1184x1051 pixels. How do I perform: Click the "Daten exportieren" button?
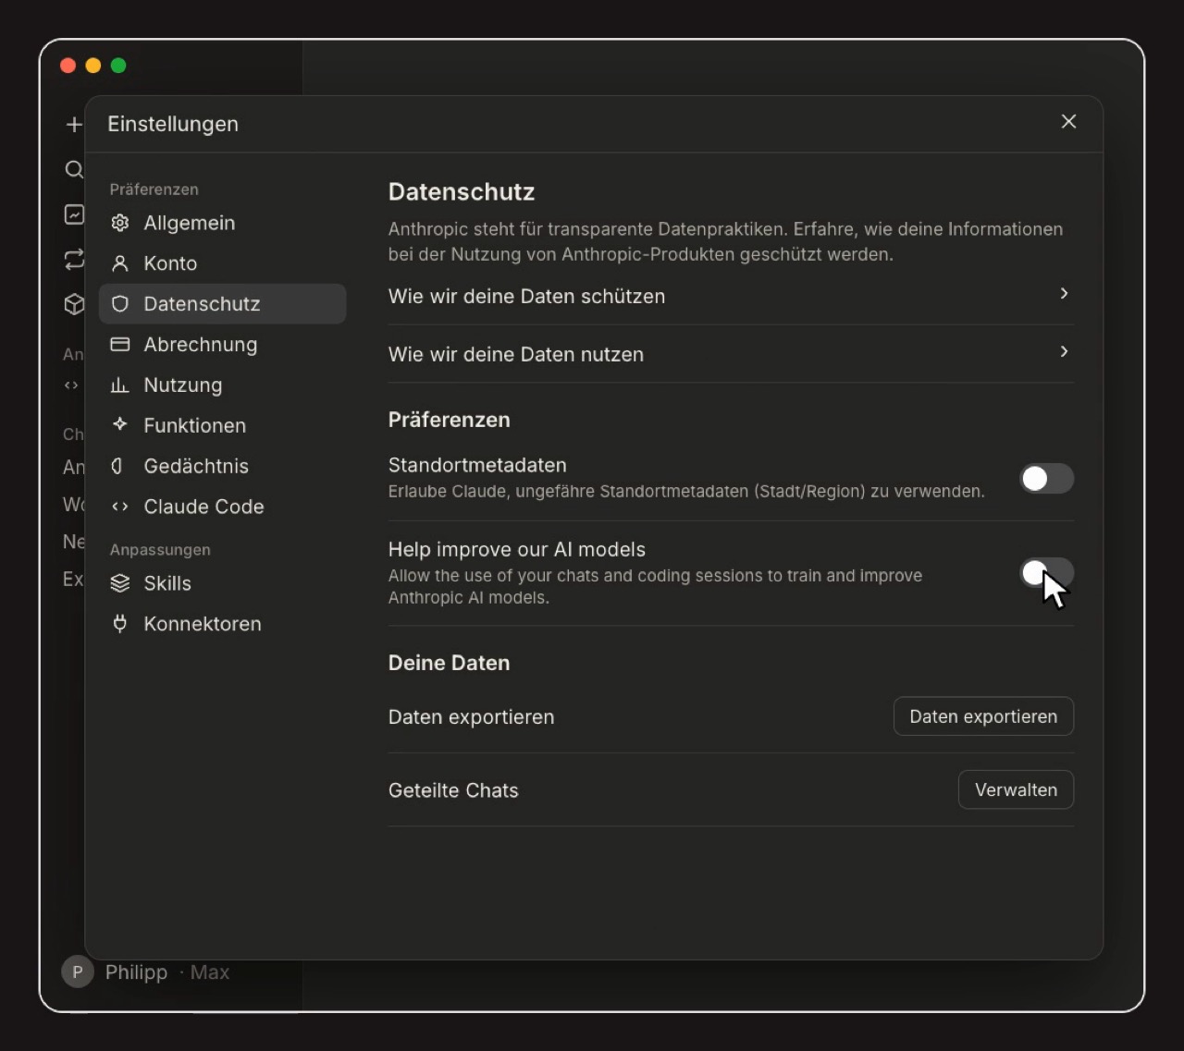coord(983,716)
